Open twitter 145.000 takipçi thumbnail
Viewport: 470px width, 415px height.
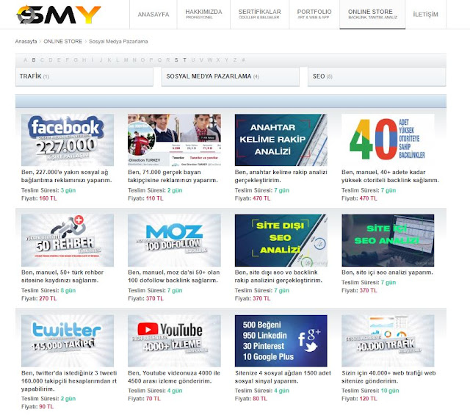click(x=68, y=341)
